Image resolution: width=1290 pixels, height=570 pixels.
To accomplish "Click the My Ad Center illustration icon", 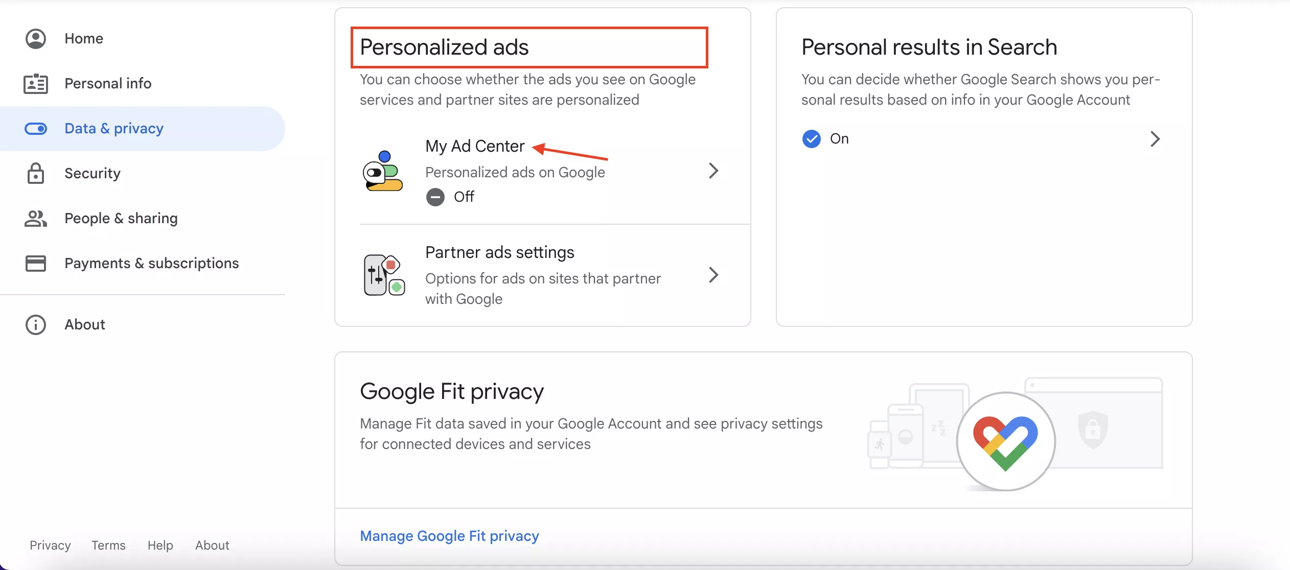I will (x=383, y=171).
